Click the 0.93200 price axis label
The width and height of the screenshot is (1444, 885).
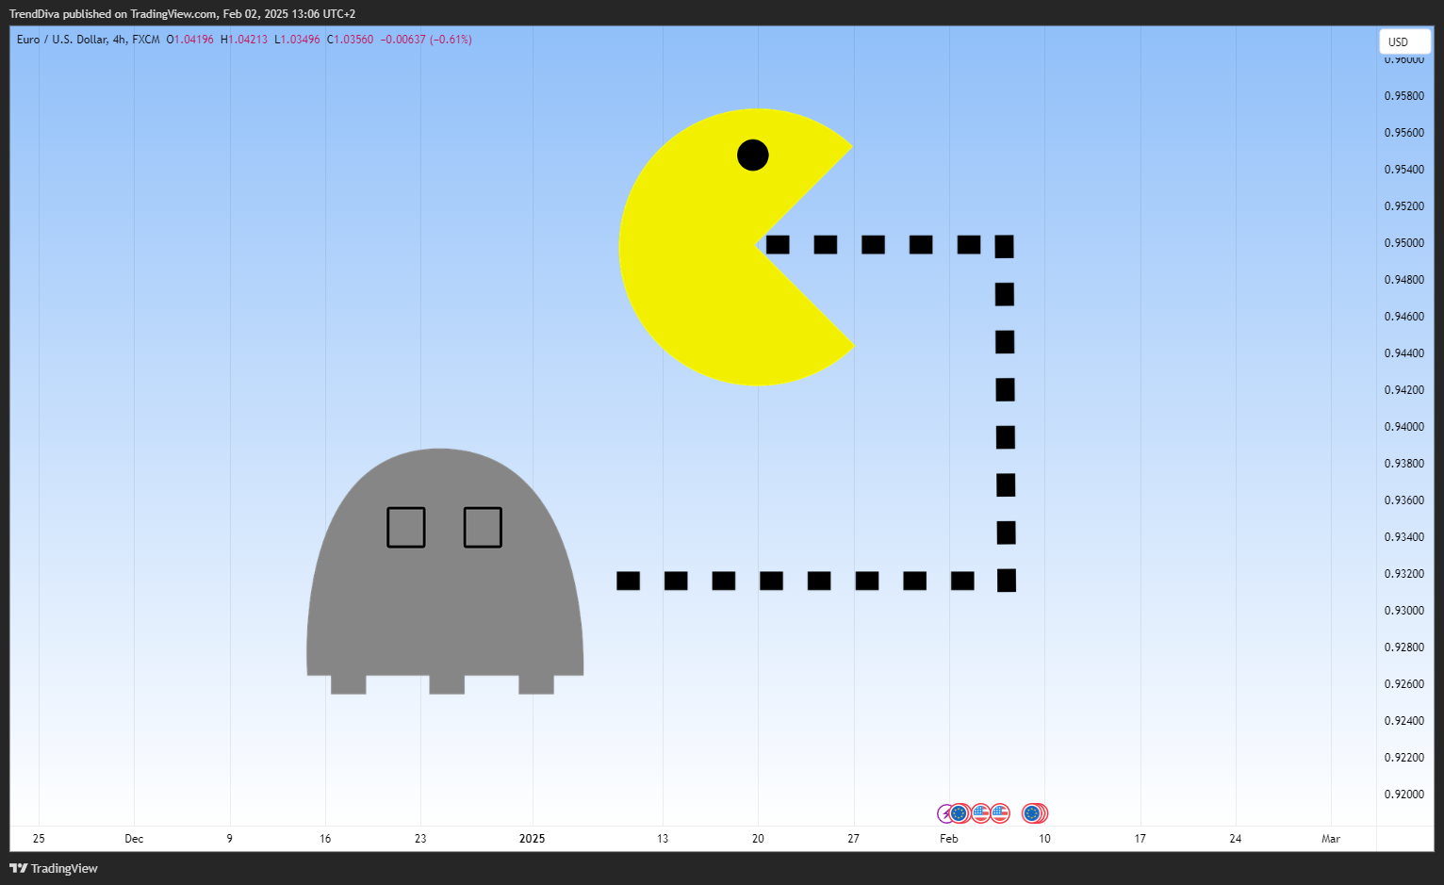coord(1404,574)
